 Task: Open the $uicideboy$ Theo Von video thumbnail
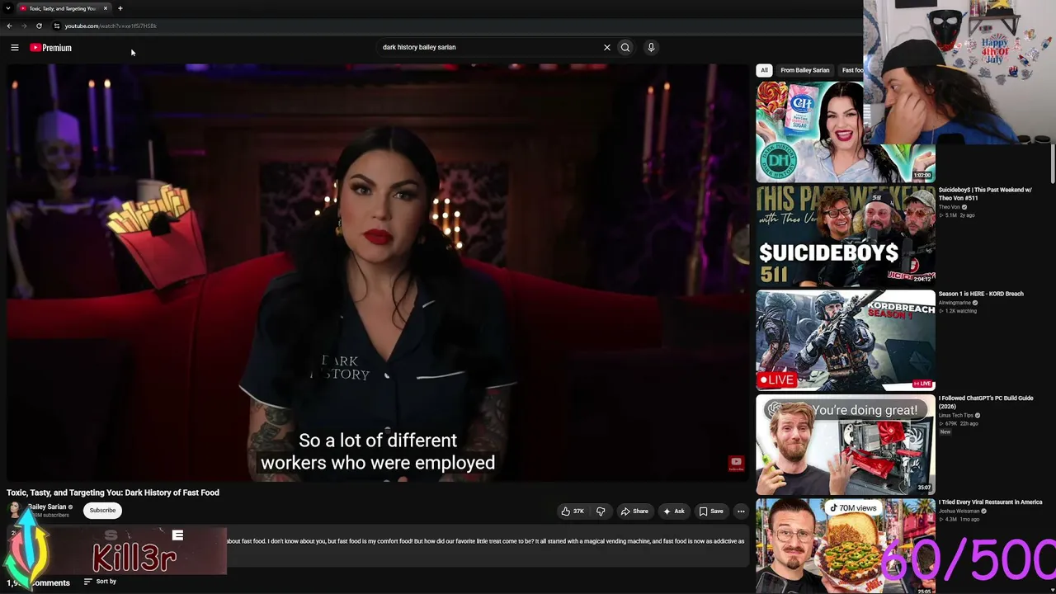pyautogui.click(x=846, y=236)
